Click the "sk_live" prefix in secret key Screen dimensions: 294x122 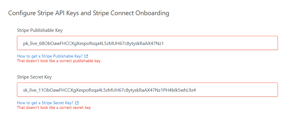click(30, 90)
